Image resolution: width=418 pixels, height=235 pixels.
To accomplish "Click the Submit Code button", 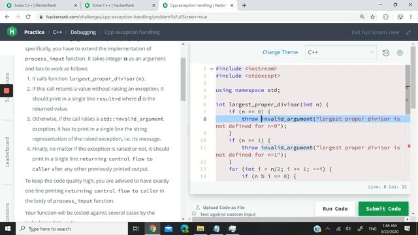I will (x=383, y=209).
